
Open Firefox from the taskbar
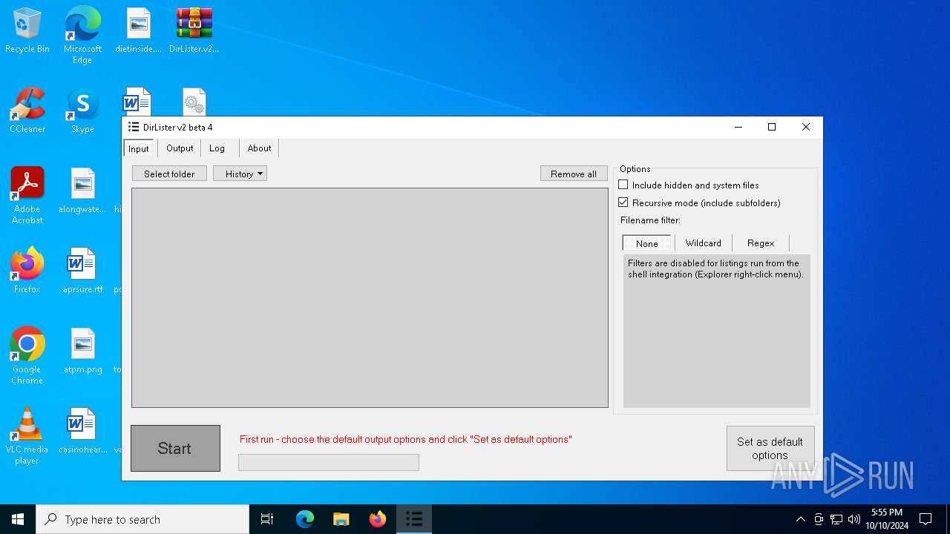[377, 519]
